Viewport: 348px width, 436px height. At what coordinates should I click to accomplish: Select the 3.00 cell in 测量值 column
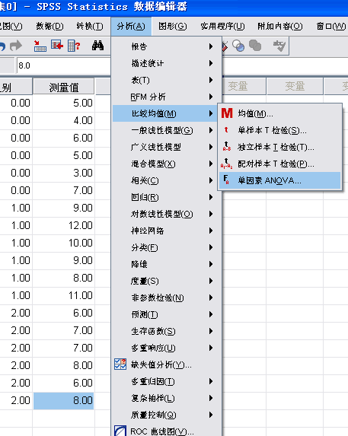64,173
